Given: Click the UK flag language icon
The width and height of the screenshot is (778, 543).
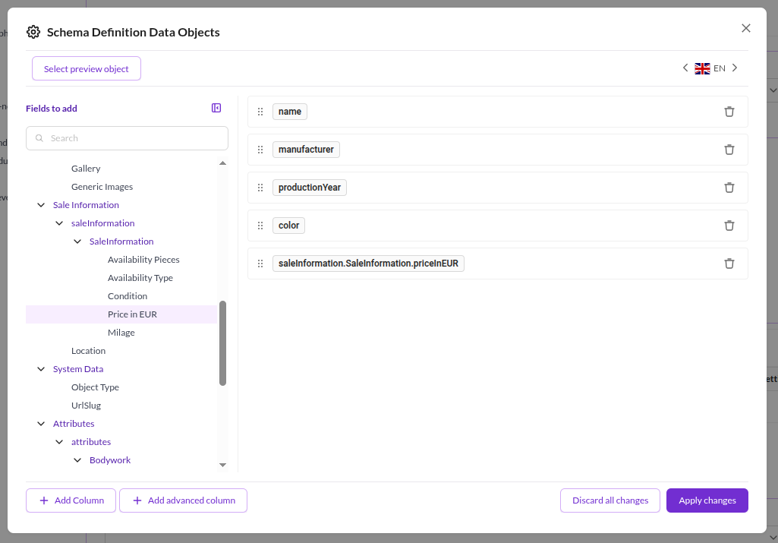Looking at the screenshot, I should pyautogui.click(x=702, y=68).
